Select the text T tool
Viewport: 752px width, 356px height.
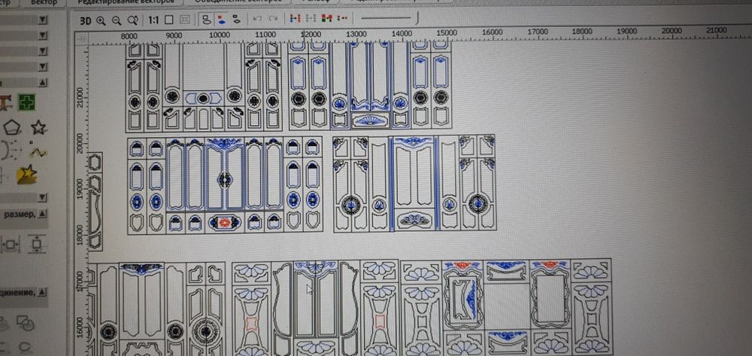pos(6,102)
